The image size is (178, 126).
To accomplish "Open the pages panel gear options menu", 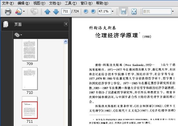I will (x=18, y=35).
